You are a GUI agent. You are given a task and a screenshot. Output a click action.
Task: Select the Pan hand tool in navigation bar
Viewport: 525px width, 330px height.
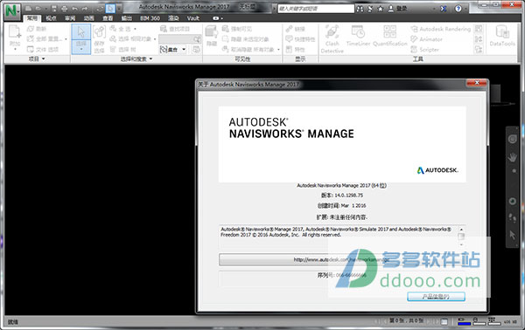pyautogui.click(x=512, y=156)
